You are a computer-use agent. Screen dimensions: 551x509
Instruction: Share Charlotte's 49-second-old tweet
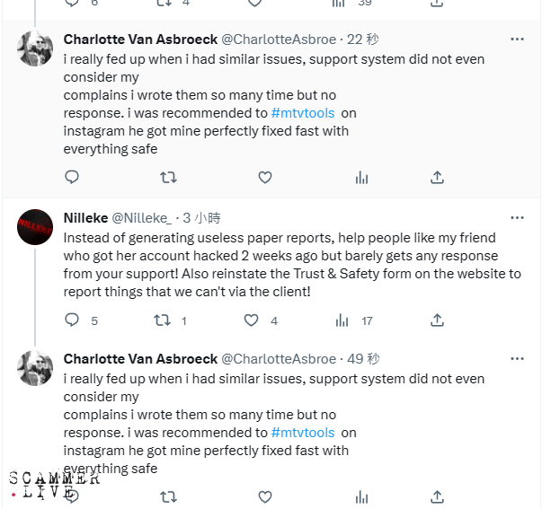point(437,496)
